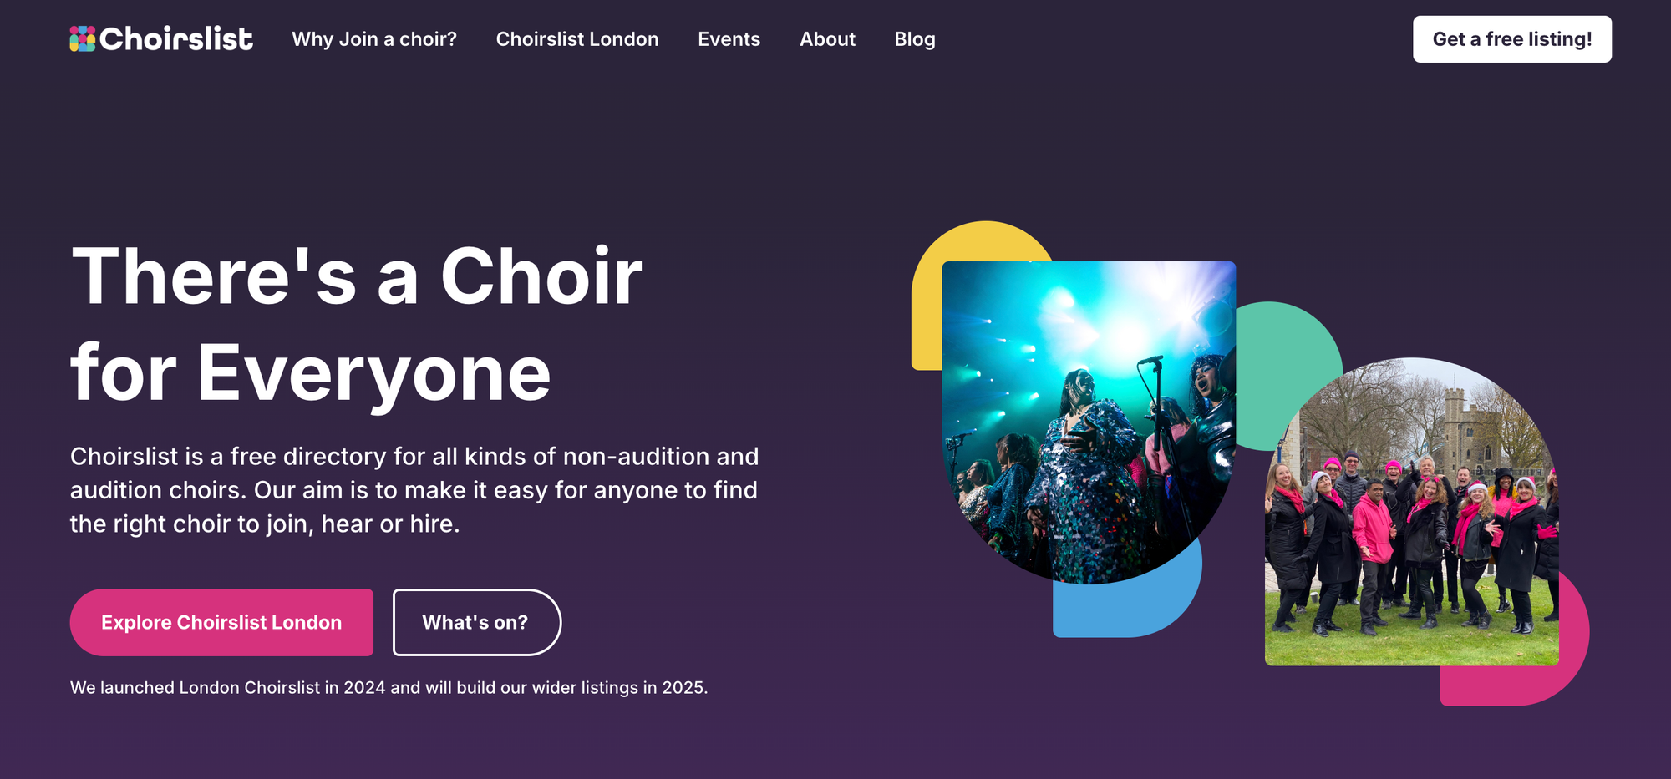Screen dimensions: 1671x779
Task: Click the directory description paragraph text
Action: 414,490
